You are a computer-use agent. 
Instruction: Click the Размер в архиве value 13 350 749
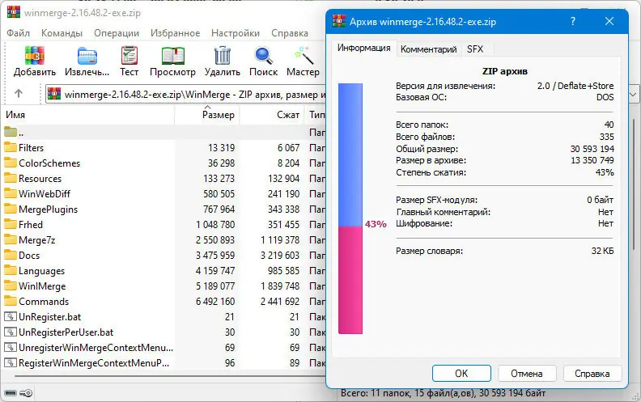point(592,160)
